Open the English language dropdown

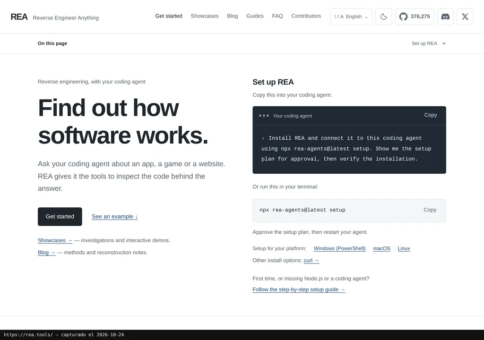tap(351, 17)
